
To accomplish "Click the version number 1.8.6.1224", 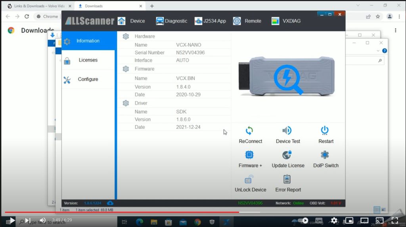I will (93, 203).
